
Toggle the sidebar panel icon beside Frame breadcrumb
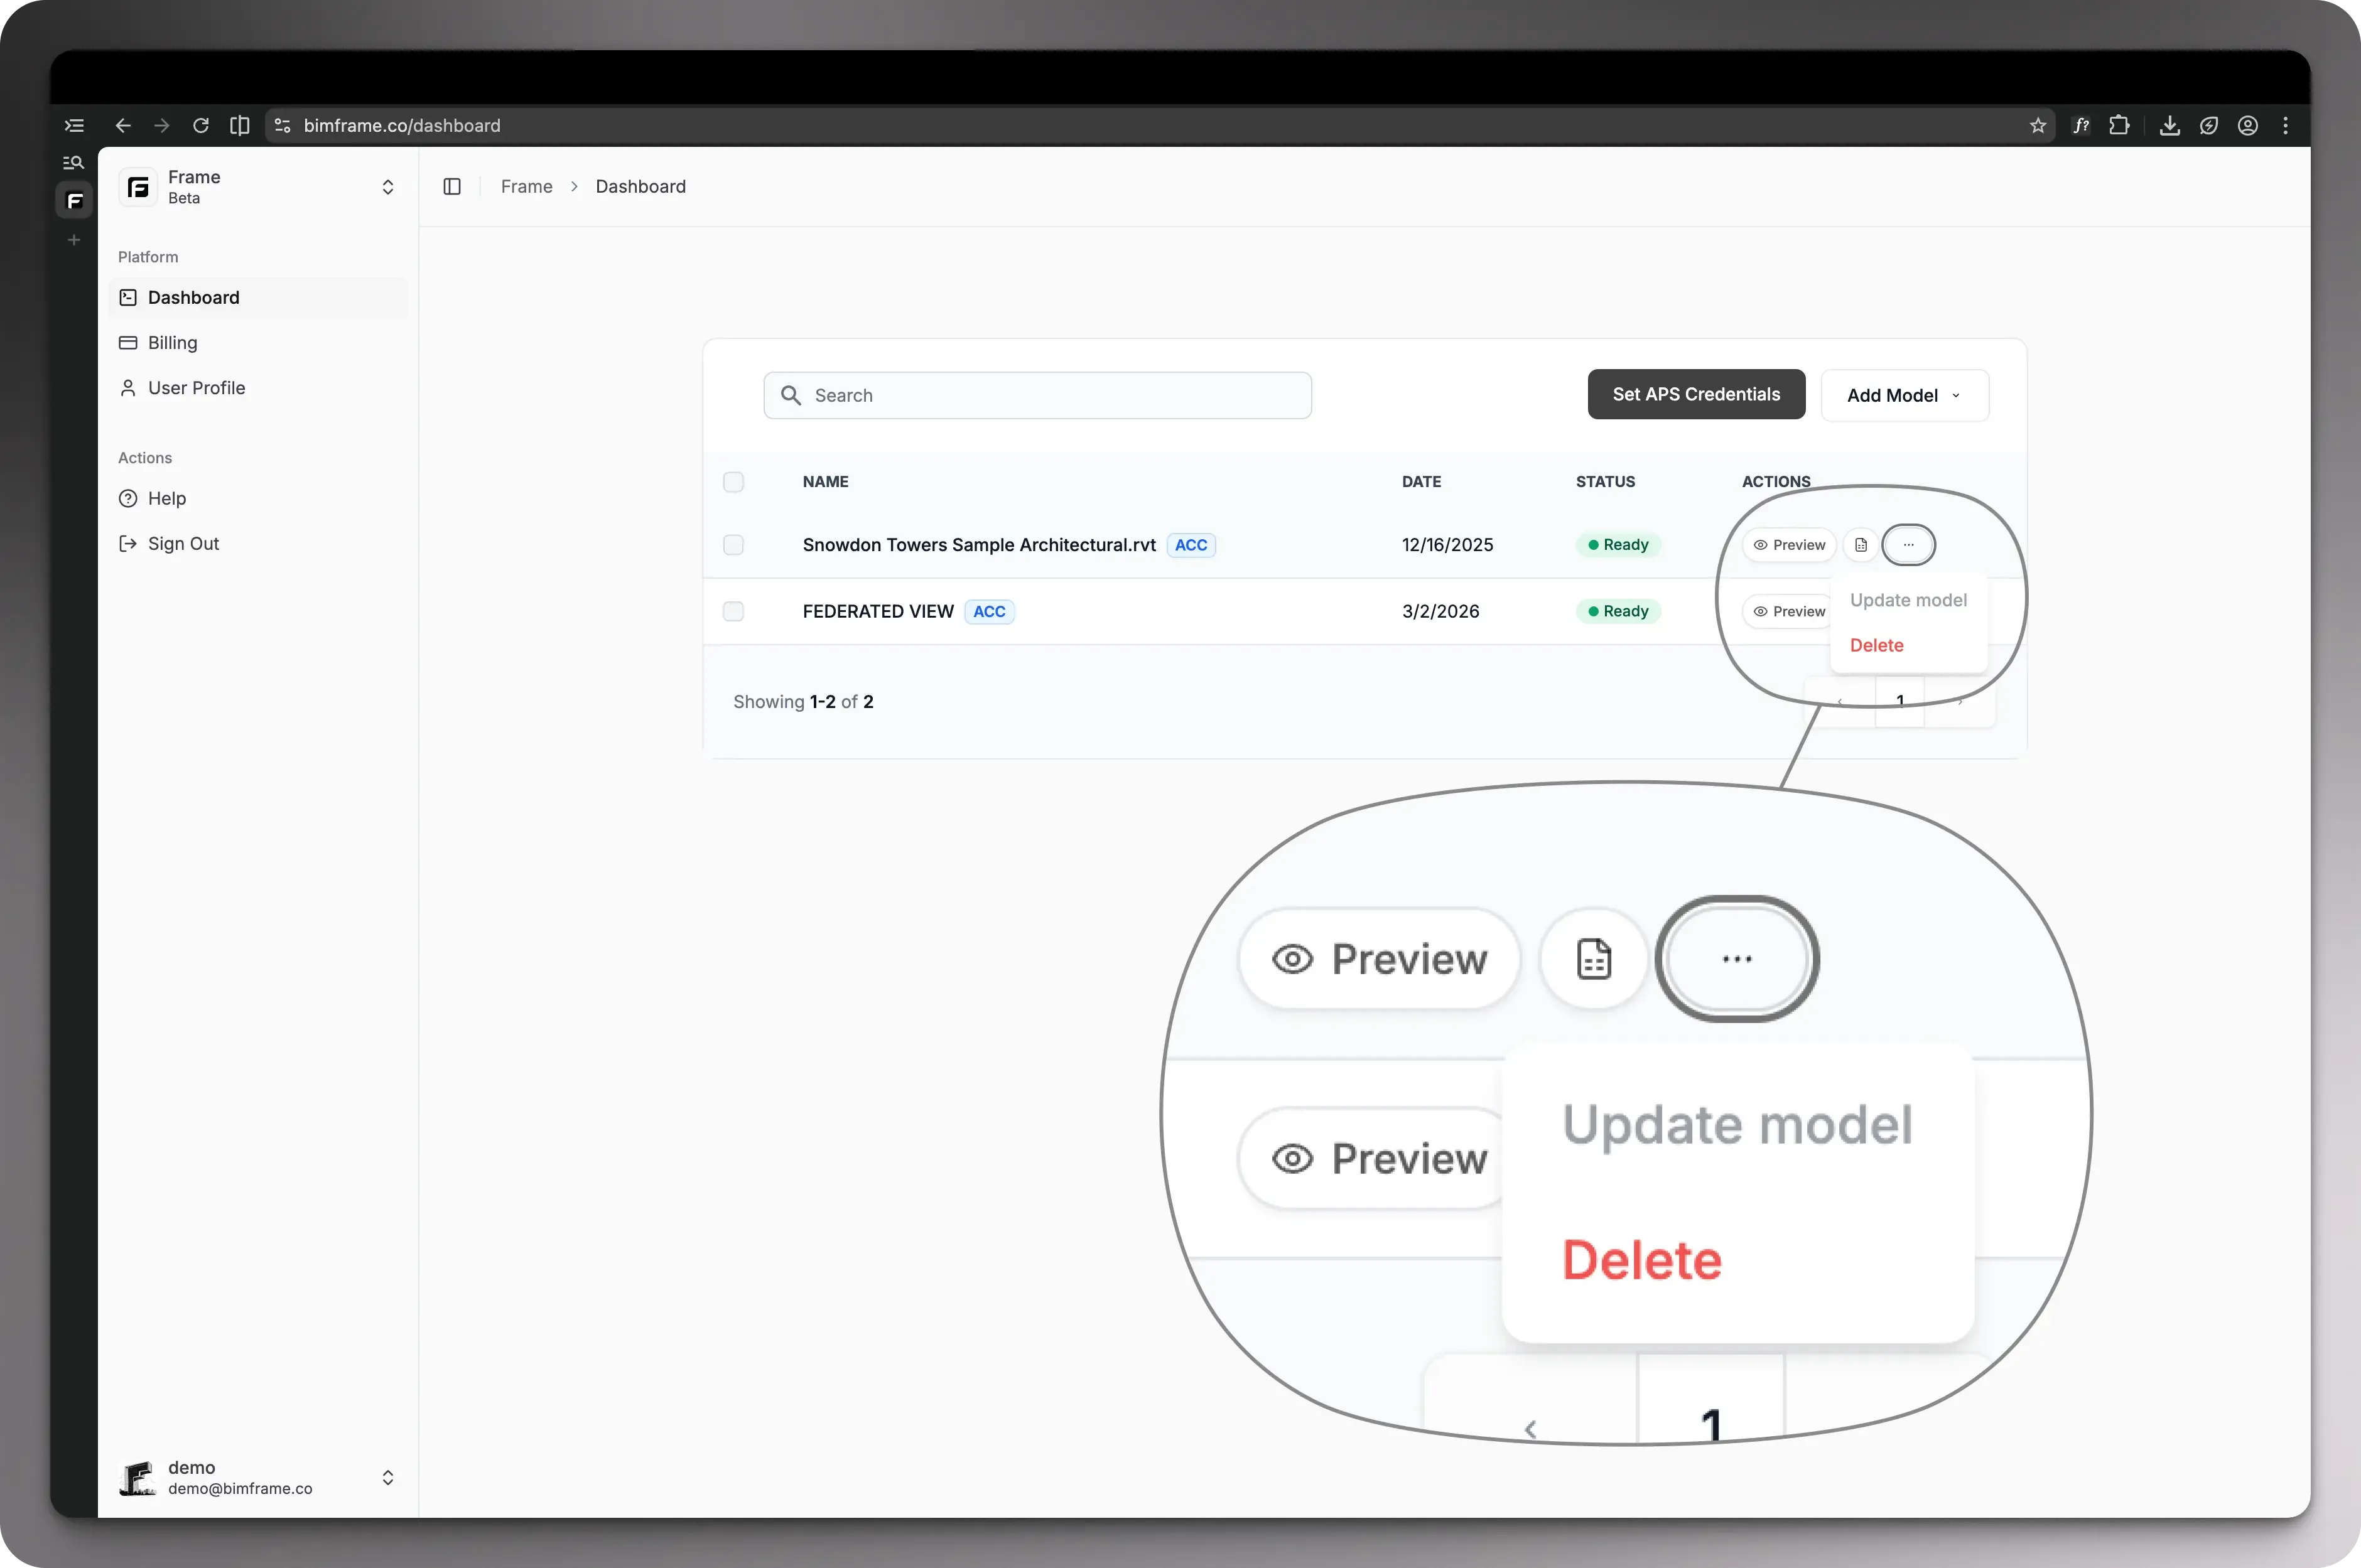452,187
